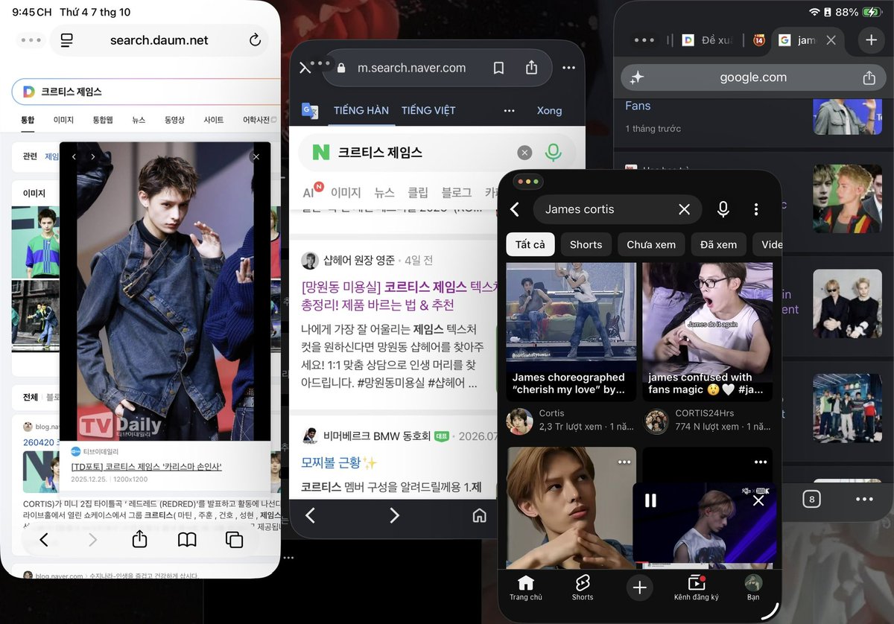894x624 pixels.
Task: Play 'James choreographed cherish my love' video
Action: coord(571,331)
